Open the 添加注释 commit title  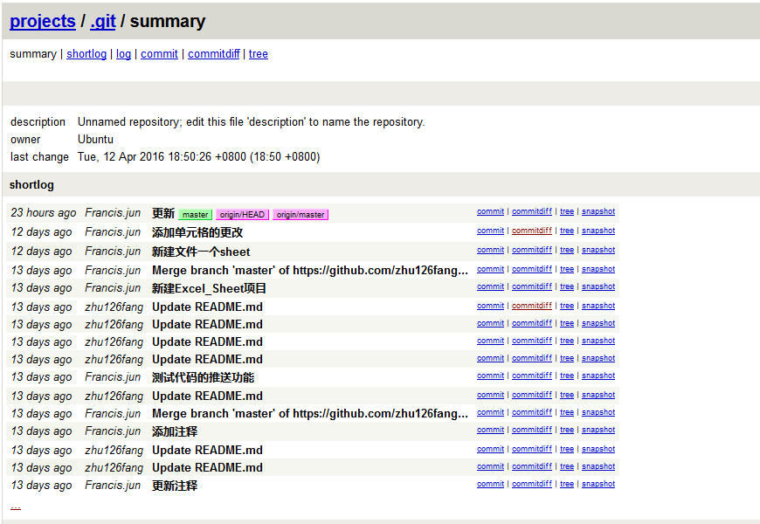(175, 431)
